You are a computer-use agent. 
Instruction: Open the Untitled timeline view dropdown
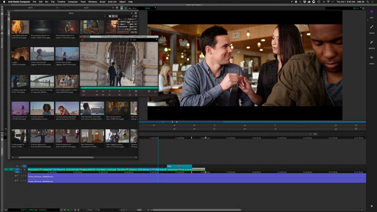96,210
